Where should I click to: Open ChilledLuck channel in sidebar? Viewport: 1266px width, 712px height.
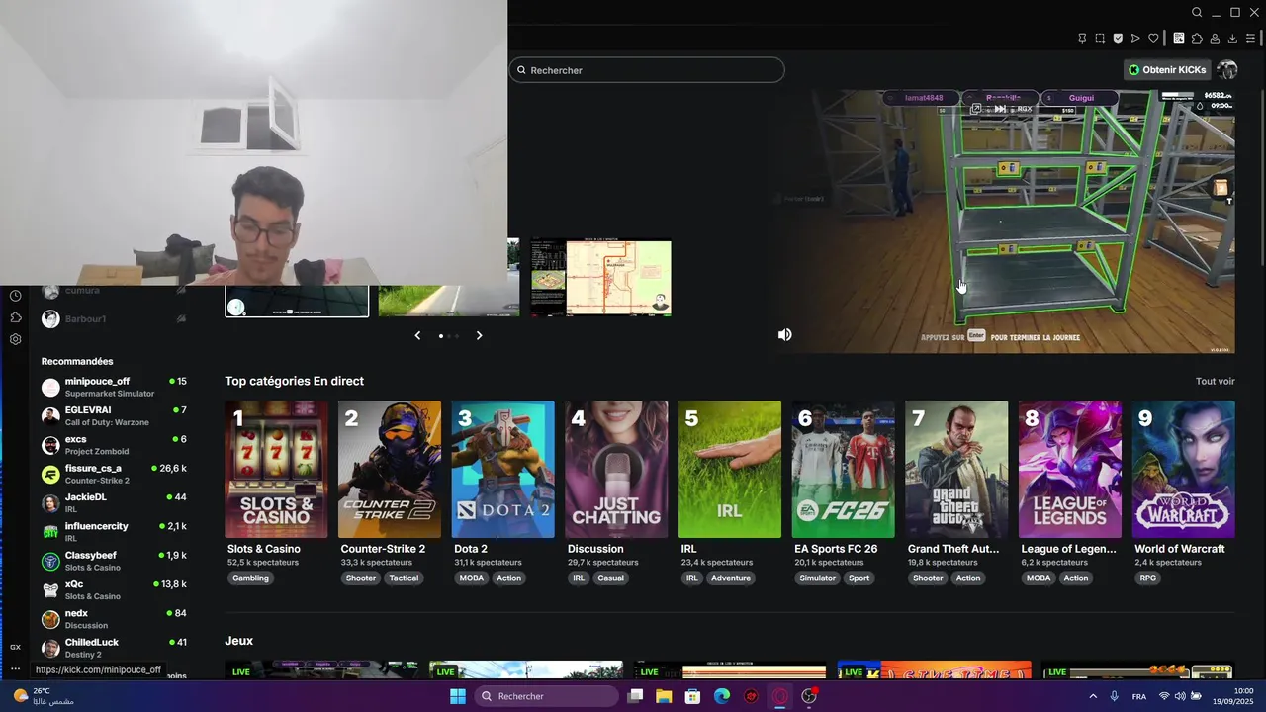pos(114,648)
